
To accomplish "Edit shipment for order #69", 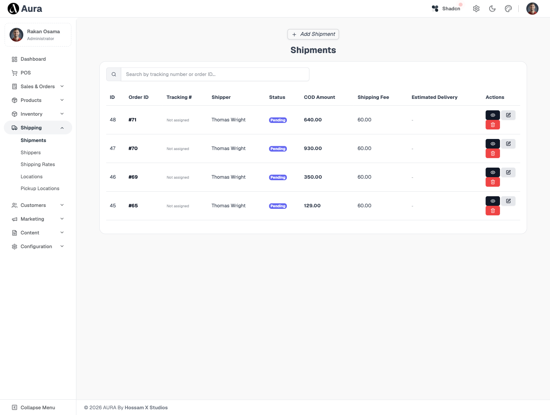I will click(508, 172).
